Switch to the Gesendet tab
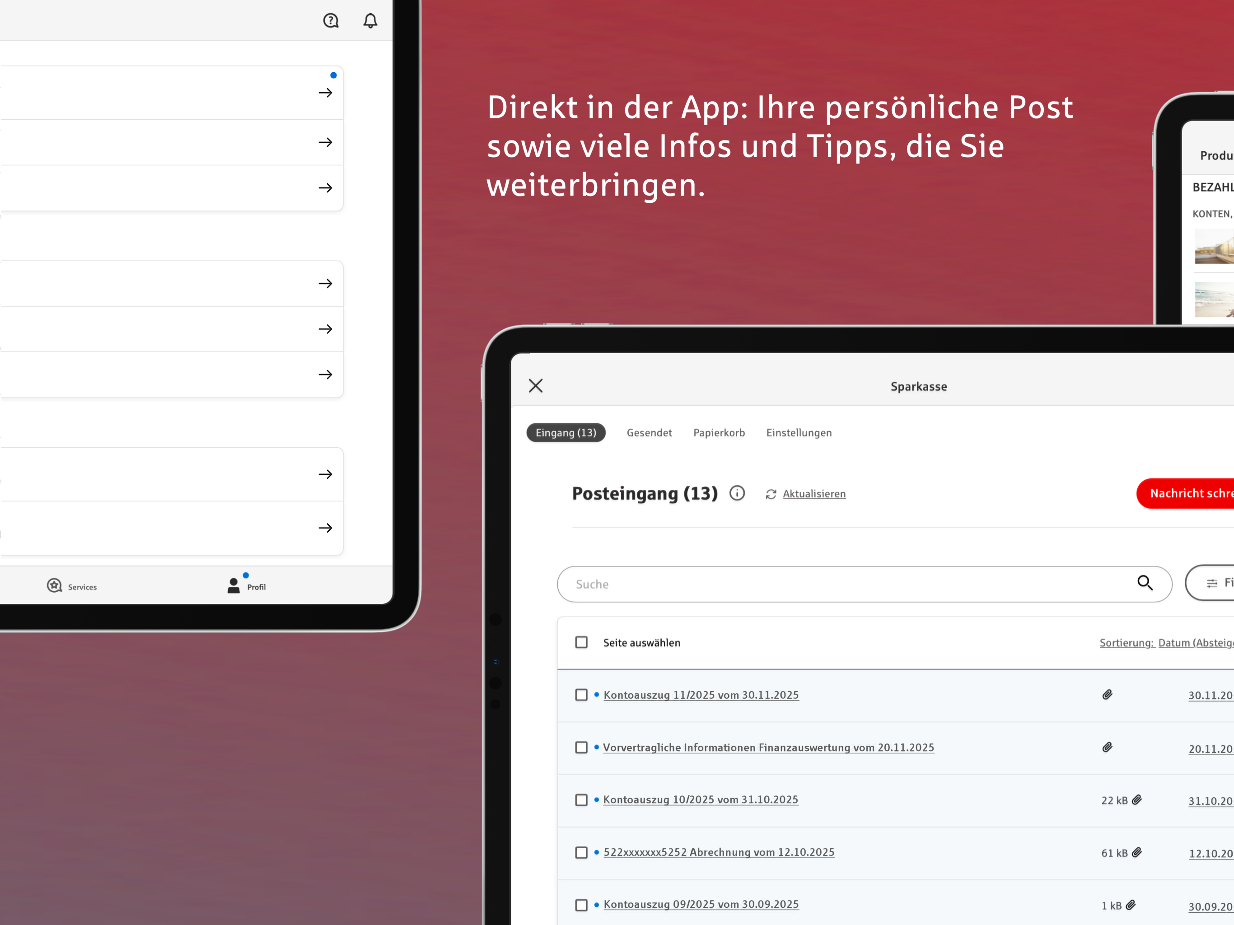This screenshot has height=925, width=1234. tap(650, 432)
